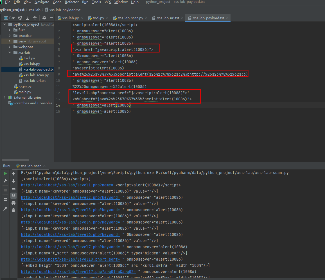Open level17.php?arg01=a&arg02= link in console
This screenshot has width=325, height=280.
point(78,272)
